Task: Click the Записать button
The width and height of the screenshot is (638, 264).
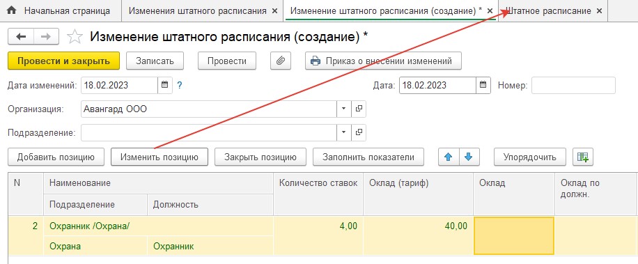Action: click(155, 61)
